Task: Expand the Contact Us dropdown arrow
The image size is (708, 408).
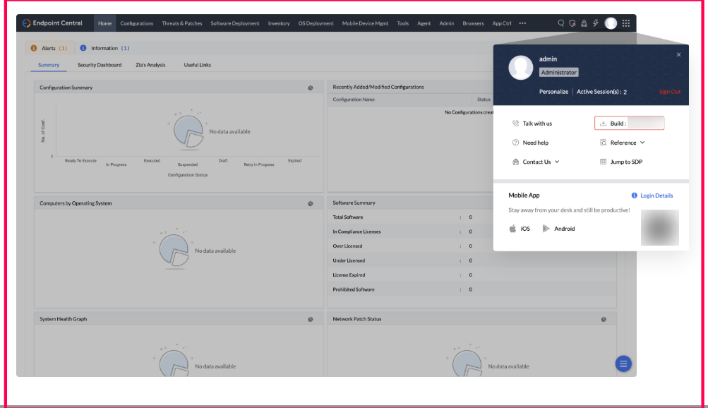Action: [x=557, y=162]
